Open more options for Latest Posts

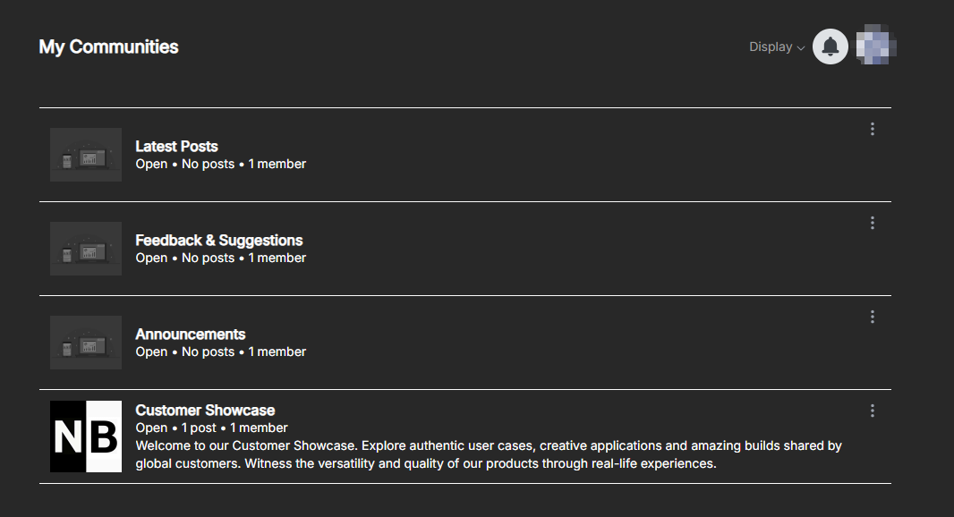pyautogui.click(x=873, y=129)
